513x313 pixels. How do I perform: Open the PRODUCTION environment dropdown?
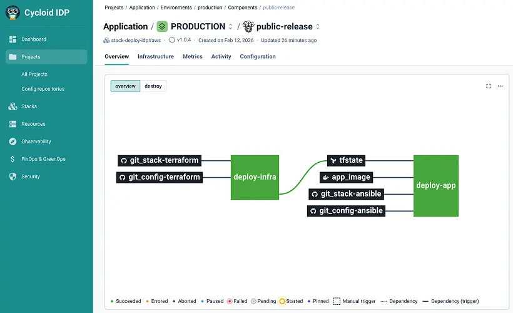(x=230, y=27)
